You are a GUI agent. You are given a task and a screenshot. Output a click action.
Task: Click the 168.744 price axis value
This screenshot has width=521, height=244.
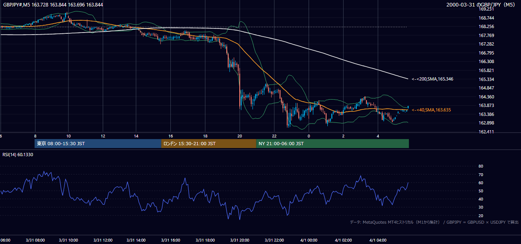coord(486,18)
